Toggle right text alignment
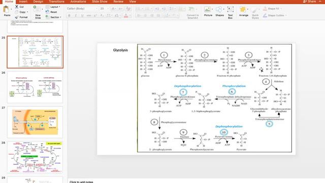This screenshot has width=325, height=183. pos(152,16)
